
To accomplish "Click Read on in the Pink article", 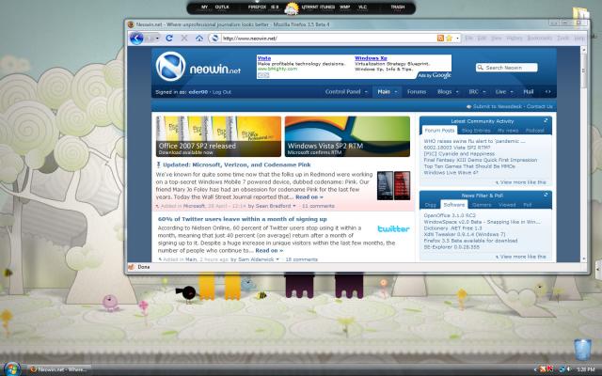I will (309, 196).
